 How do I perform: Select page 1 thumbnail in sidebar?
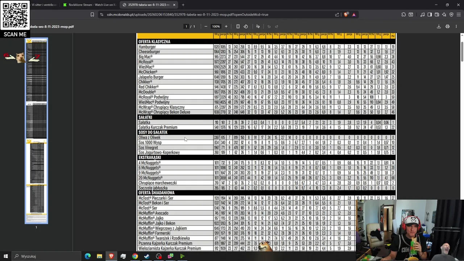coord(36,131)
